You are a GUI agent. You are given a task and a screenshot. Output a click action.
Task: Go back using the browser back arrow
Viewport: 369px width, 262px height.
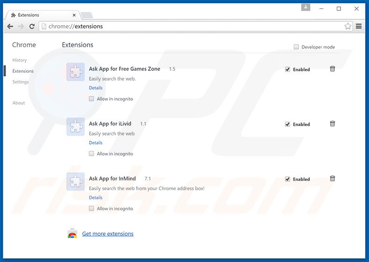[x=10, y=26]
